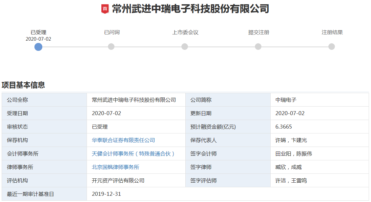Viewport: 371px width, 202px height.
Task: Click the 受理日期 value 2020-07-02
Action: point(106,113)
